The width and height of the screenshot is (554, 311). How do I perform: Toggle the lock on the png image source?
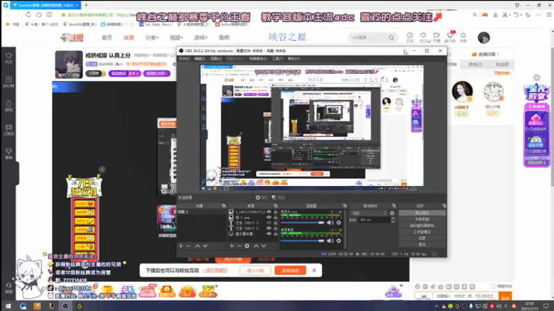coord(275,217)
